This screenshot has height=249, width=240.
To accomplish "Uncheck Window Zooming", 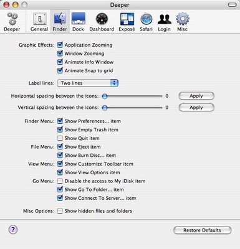I will [60, 54].
